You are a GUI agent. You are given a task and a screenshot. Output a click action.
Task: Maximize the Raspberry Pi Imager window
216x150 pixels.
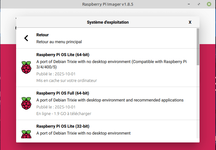coord(199,4)
